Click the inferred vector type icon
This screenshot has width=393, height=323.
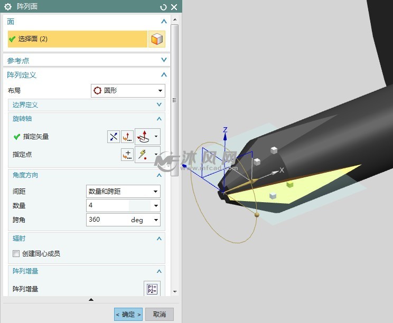click(144, 137)
